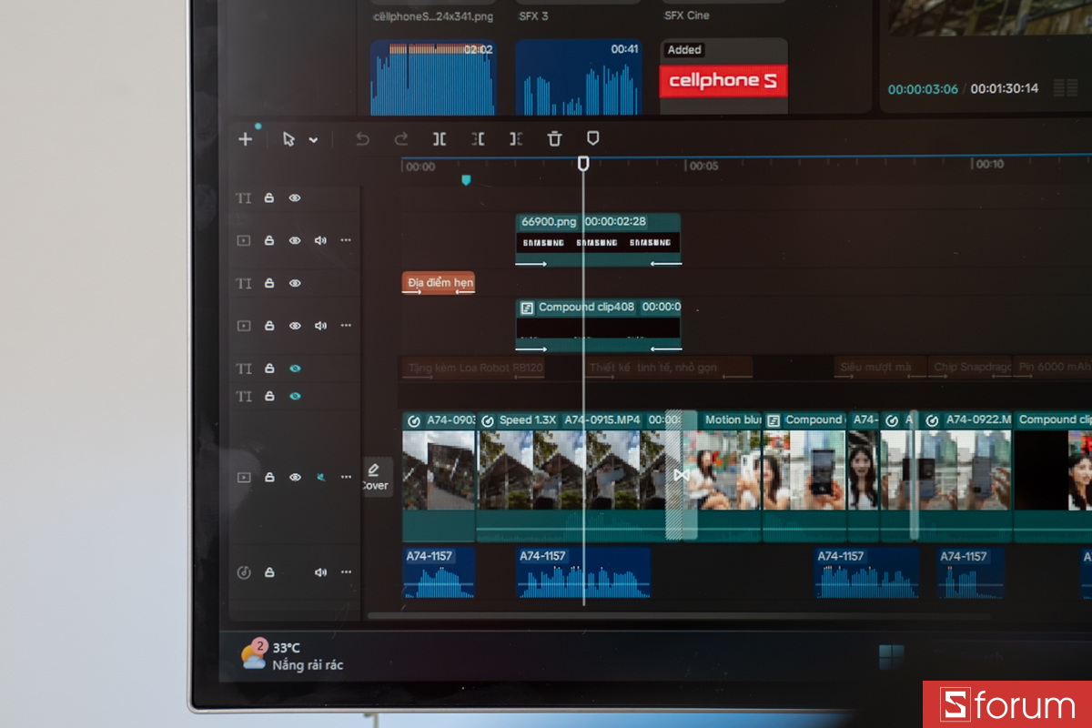Click the Split clip tool in timeline toolbar
1092x728 pixels.
click(x=440, y=139)
